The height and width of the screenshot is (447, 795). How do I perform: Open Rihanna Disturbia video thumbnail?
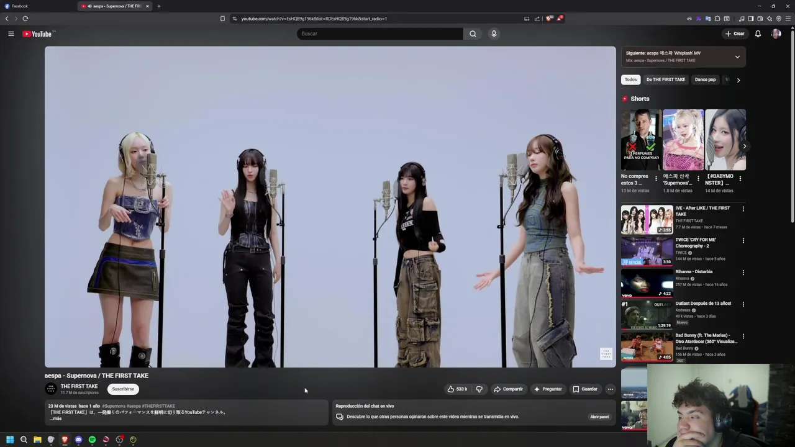tap(647, 283)
